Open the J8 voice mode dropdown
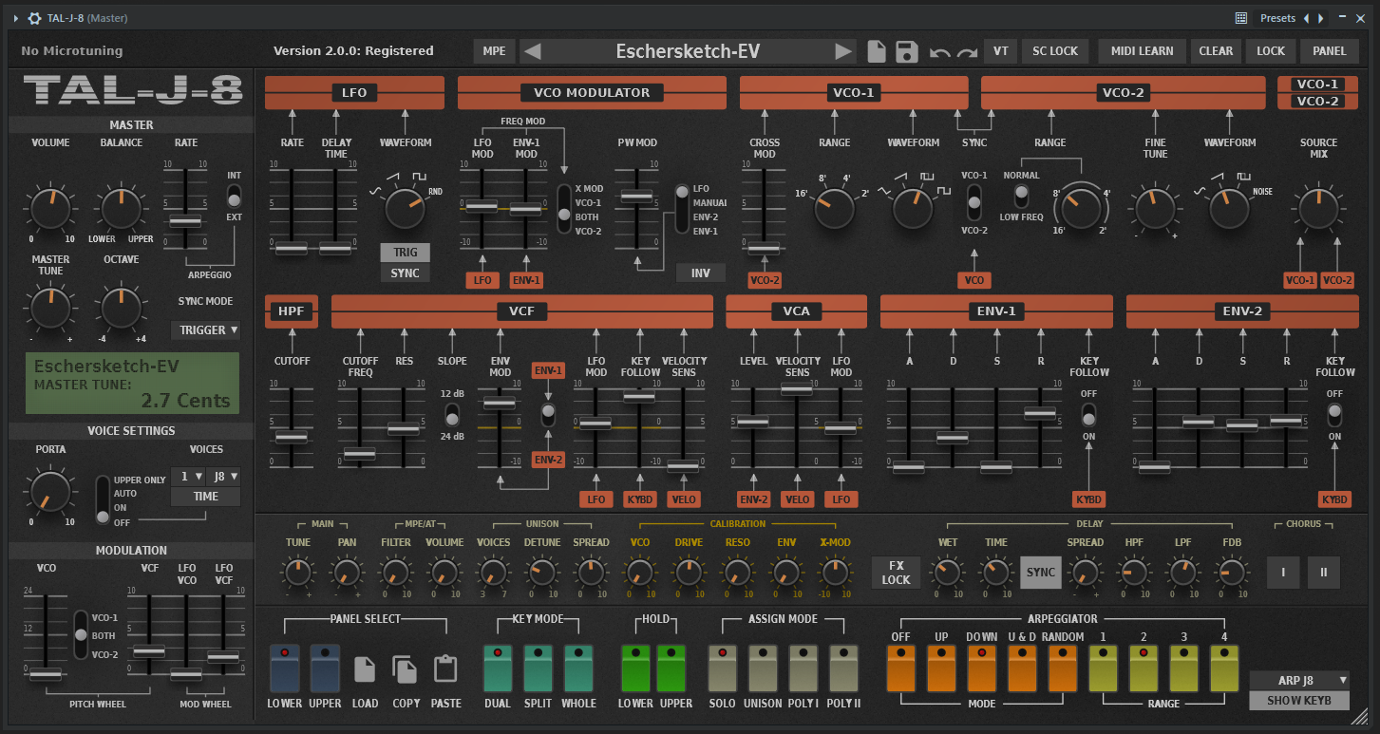This screenshot has width=1380, height=734. (224, 477)
